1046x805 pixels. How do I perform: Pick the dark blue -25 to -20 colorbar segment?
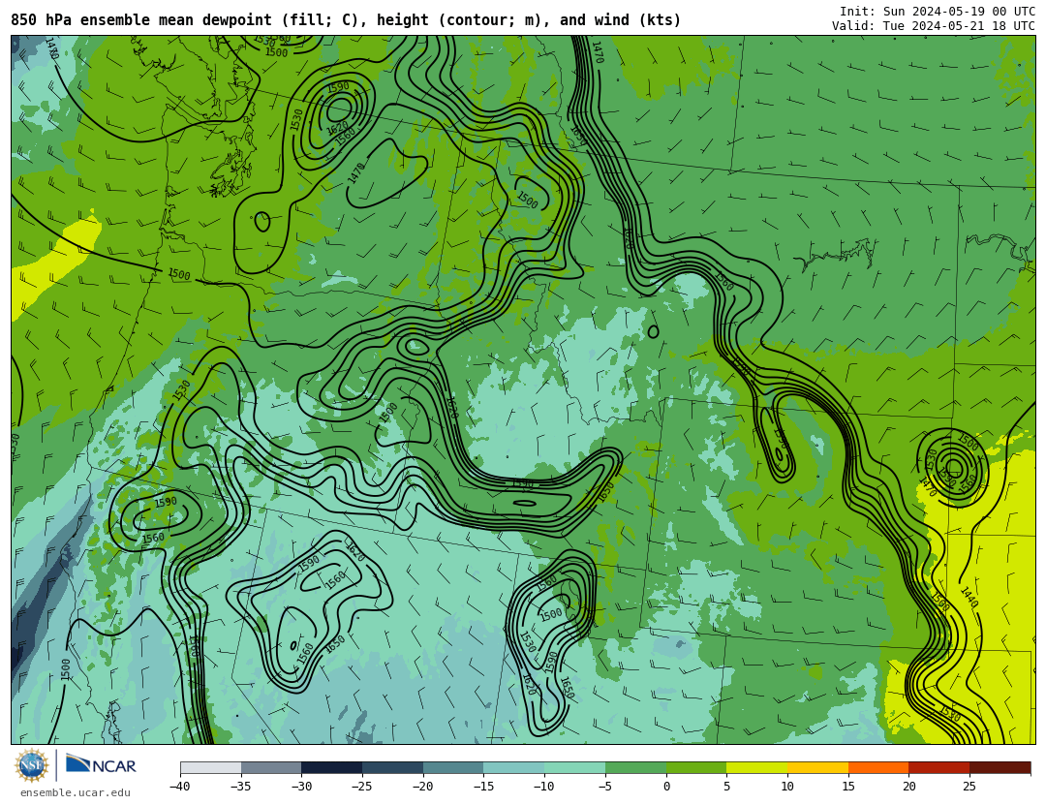point(392,767)
